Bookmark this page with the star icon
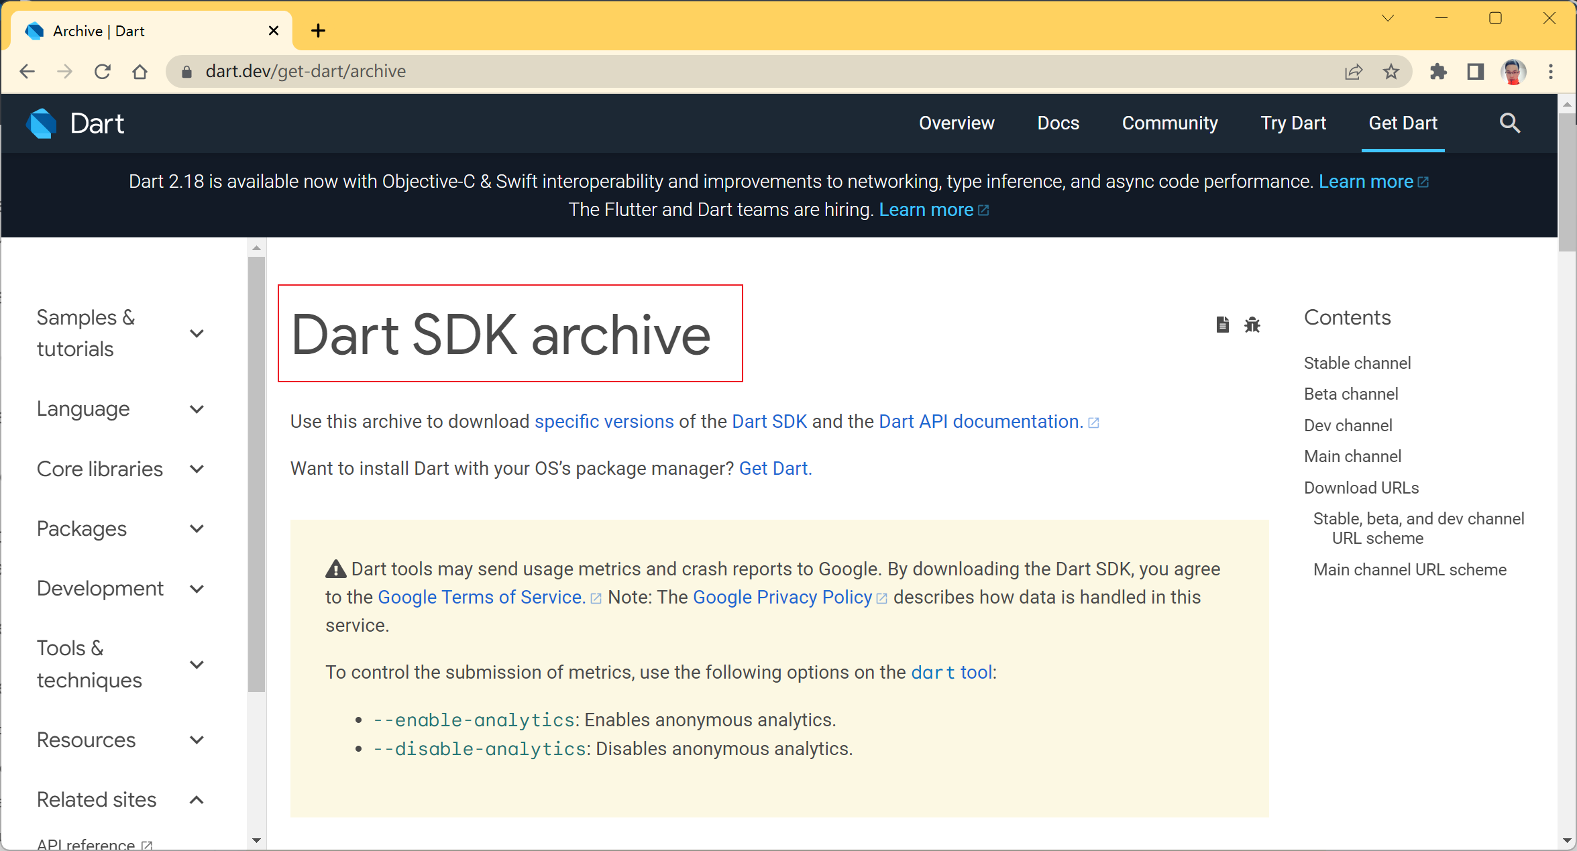This screenshot has width=1577, height=851. 1391,72
